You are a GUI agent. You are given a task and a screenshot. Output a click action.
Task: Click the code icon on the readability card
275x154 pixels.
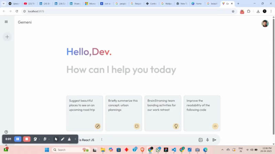215,126
